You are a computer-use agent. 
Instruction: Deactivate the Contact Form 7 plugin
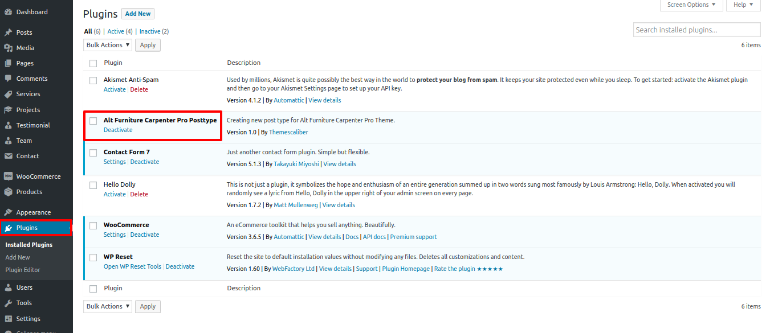tap(145, 162)
